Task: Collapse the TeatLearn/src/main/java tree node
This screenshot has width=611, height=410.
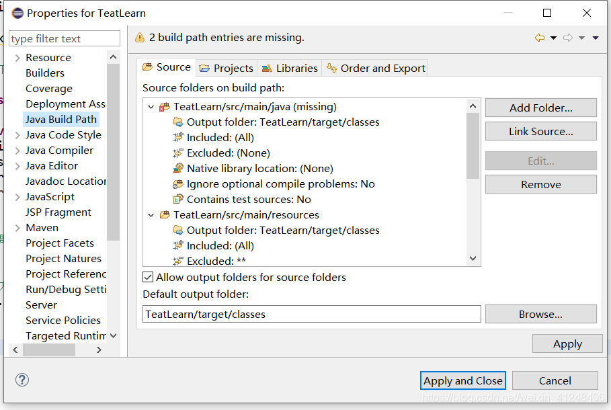Action: tap(151, 107)
